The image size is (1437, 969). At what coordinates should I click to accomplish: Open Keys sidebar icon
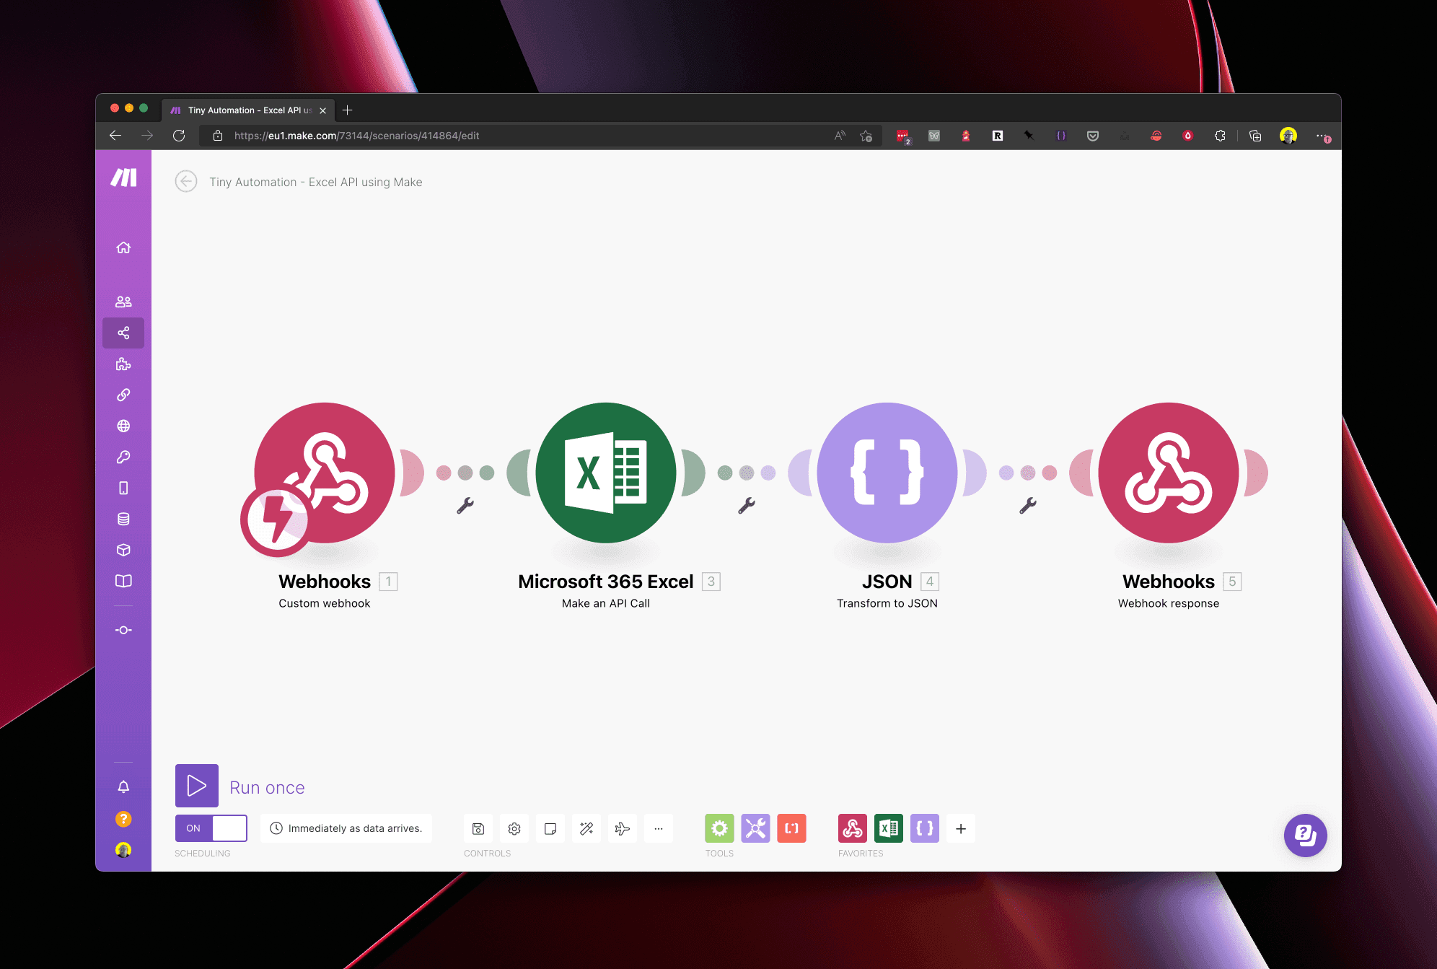[x=123, y=457]
